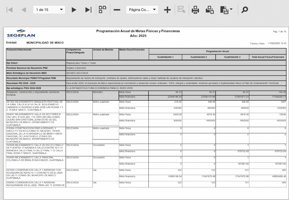289x200 pixels.
Task: Toggle the page thumbnails view icon
Action: (x=102, y=10)
